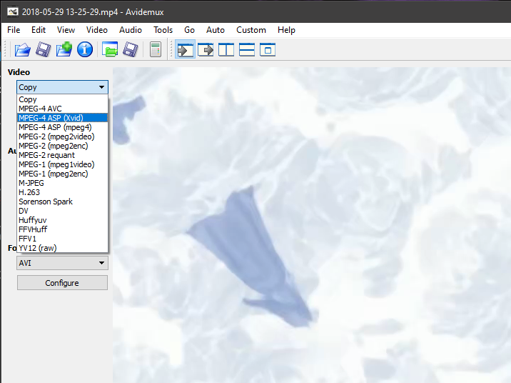Click the video preview frame
The width and height of the screenshot is (511, 383).
click(x=312, y=225)
